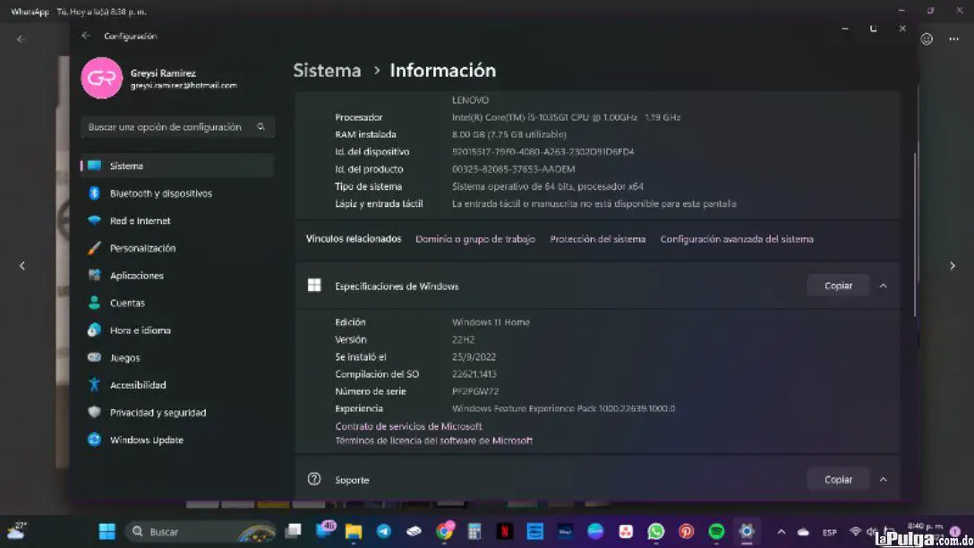Open Términos de licencia del software de Microsoft
Screen dimensions: 974x548
pos(433,441)
